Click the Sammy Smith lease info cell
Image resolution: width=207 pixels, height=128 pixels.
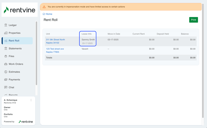click(88, 40)
